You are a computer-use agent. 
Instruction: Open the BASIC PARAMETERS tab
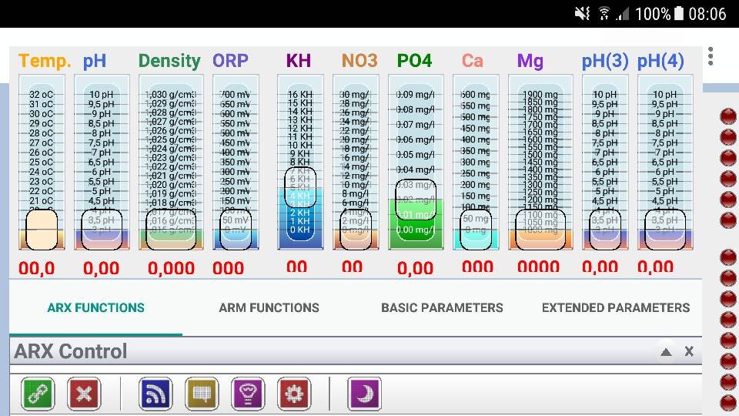[x=442, y=307]
